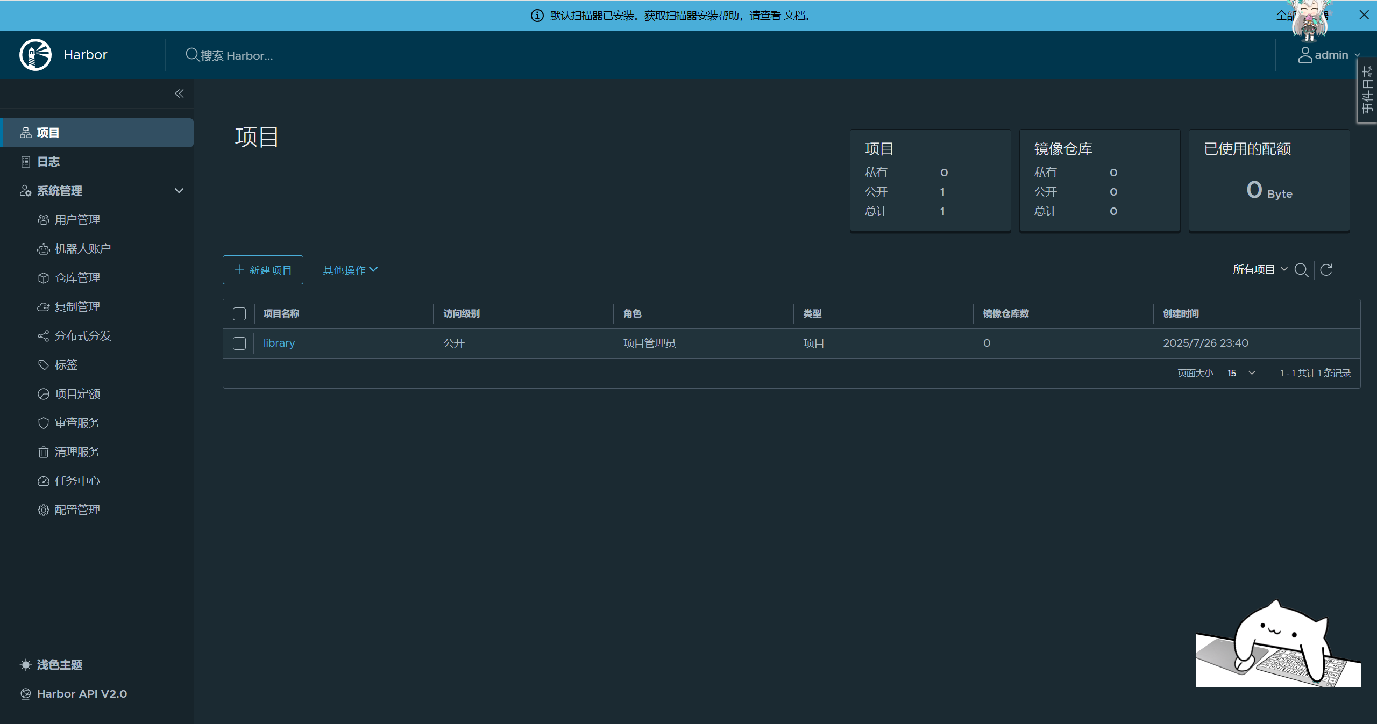The height and width of the screenshot is (724, 1377).
Task: Sort by 访问级别 column header
Action: 462,313
